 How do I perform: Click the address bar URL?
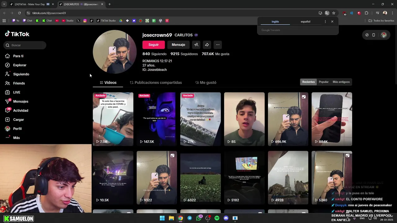pyautogui.click(x=49, y=13)
